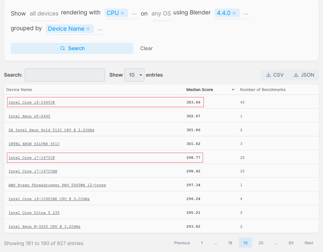Sort by Number of Benchmarks column header
The height and width of the screenshot is (252, 323).
point(263,90)
